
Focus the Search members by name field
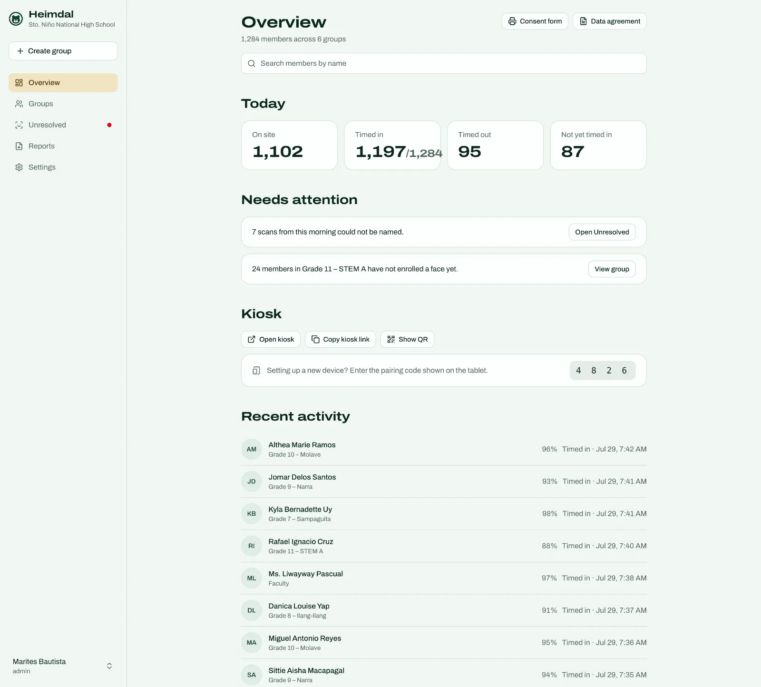[444, 64]
